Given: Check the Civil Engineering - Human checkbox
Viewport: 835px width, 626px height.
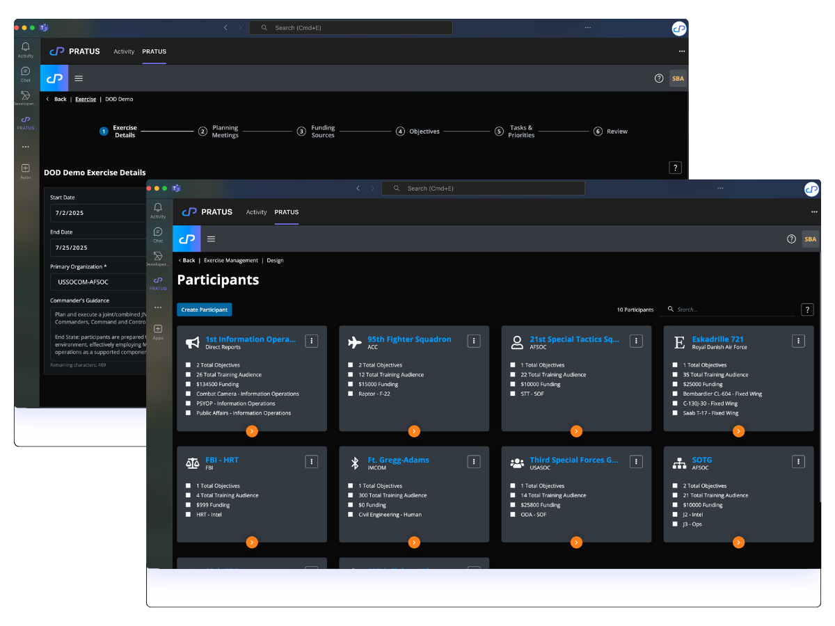Looking at the screenshot, I should click(x=351, y=515).
